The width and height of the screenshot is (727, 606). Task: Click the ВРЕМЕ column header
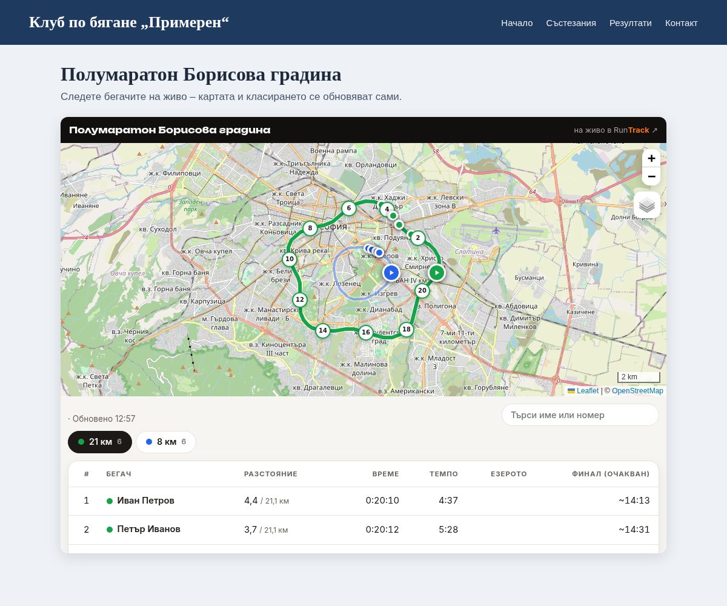click(386, 474)
